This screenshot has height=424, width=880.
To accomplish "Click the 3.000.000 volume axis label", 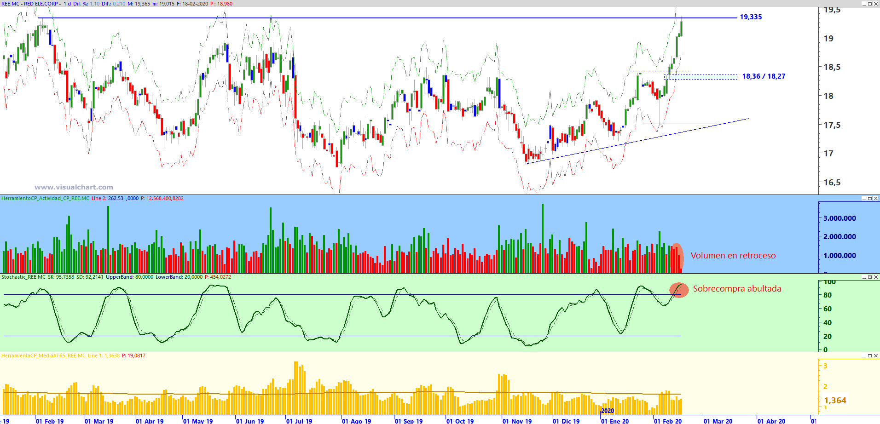I will coord(839,218).
